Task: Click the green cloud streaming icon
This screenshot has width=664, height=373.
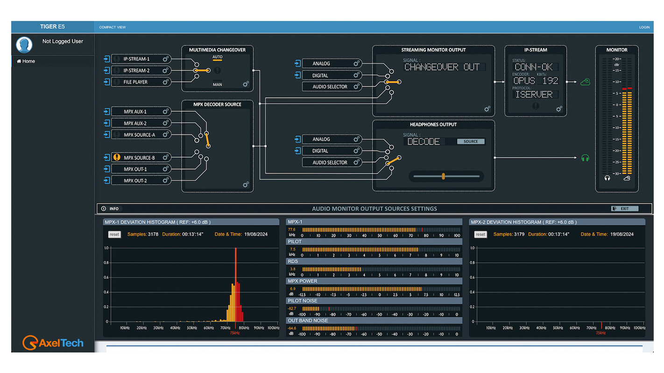Action: (585, 82)
